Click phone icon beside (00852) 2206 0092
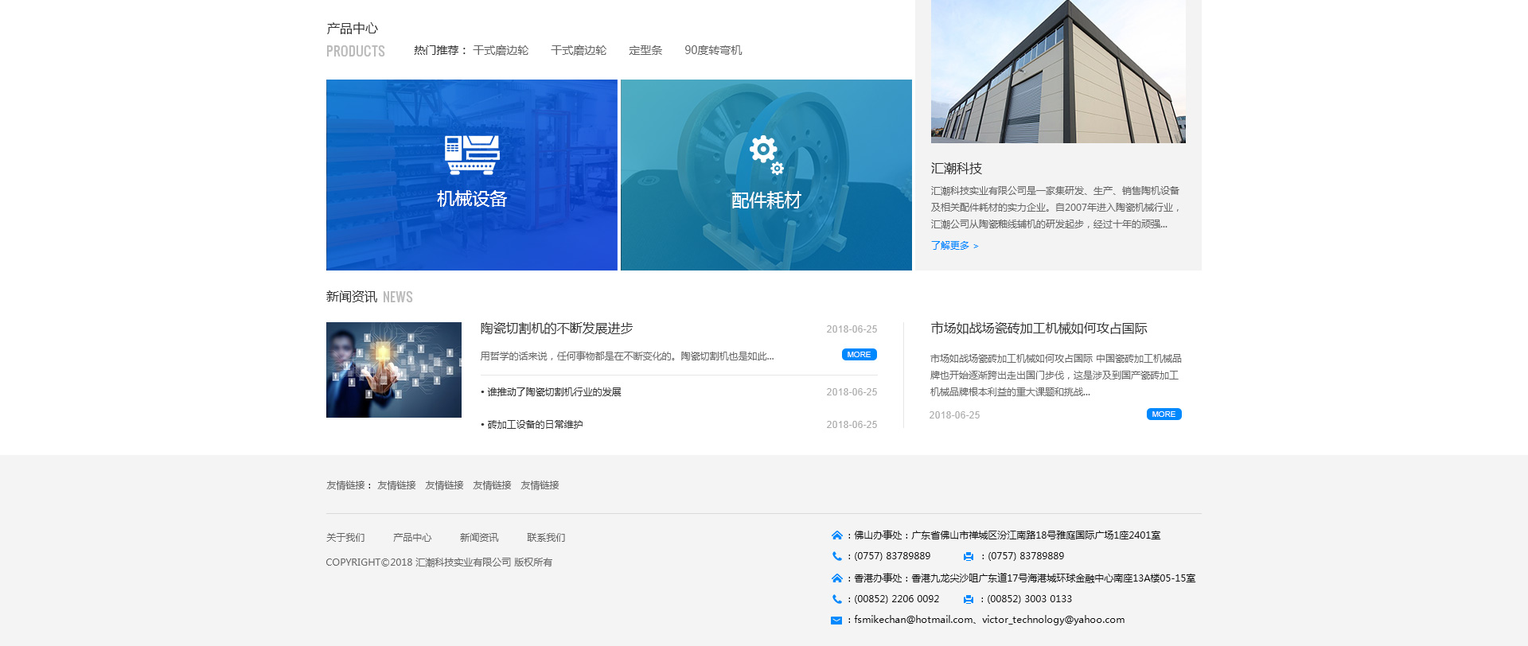 (836, 600)
